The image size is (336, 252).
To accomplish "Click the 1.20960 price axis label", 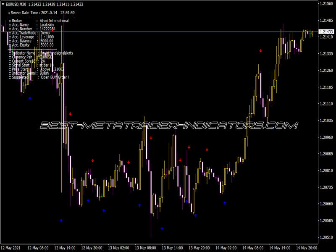I will [326, 137].
